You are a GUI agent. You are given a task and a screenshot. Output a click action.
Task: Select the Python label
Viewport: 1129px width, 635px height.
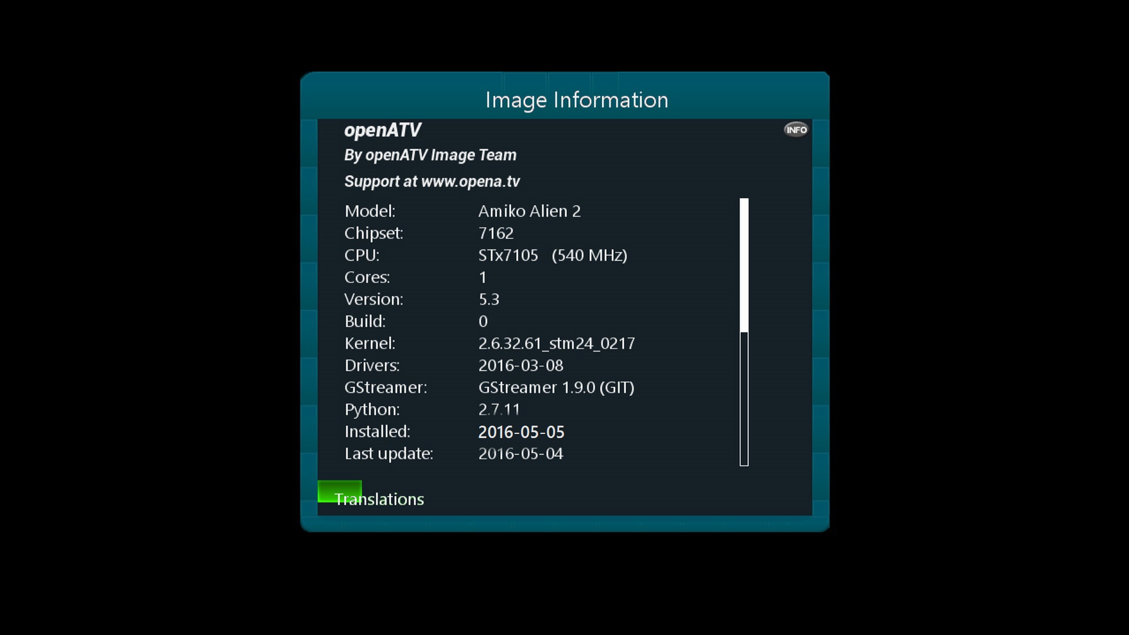point(372,410)
